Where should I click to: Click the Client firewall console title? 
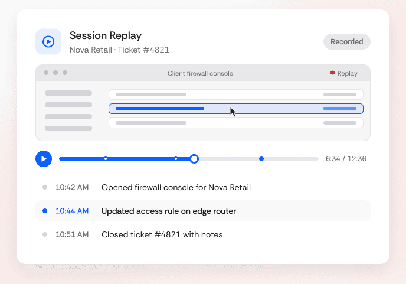pyautogui.click(x=200, y=73)
